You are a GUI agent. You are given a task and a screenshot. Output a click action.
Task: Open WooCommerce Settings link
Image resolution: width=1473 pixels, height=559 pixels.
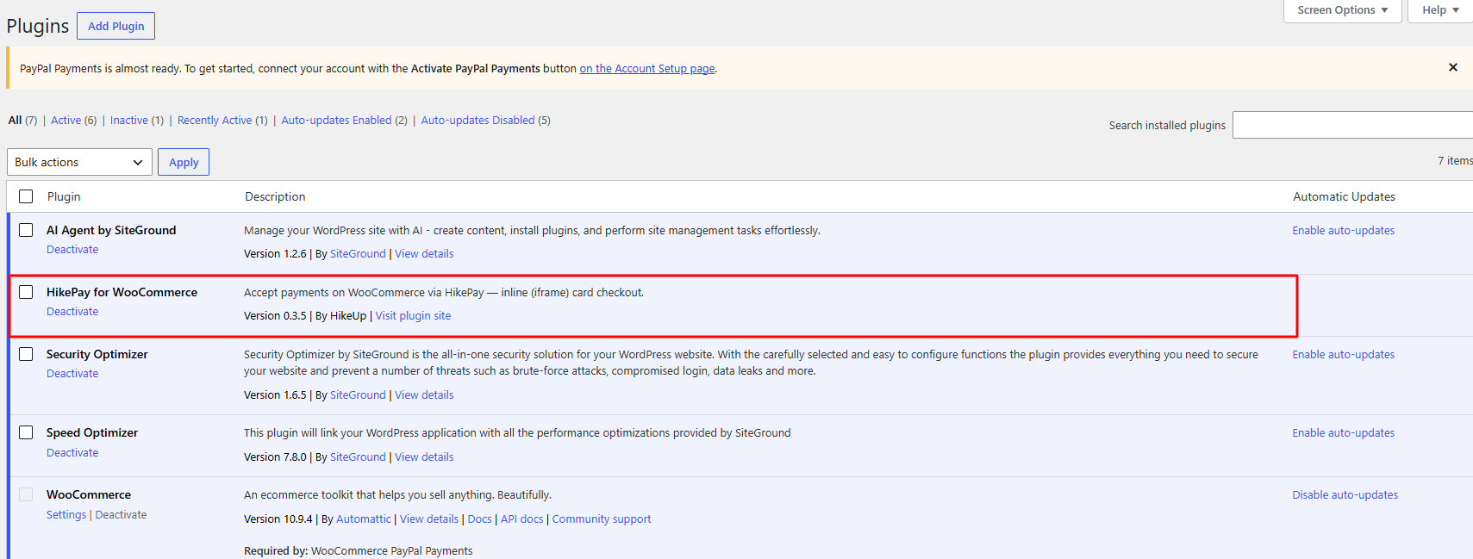66,515
